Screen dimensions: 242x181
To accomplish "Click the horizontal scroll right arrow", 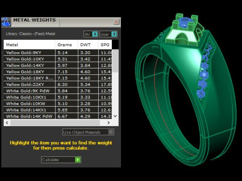I will coord(108,123).
